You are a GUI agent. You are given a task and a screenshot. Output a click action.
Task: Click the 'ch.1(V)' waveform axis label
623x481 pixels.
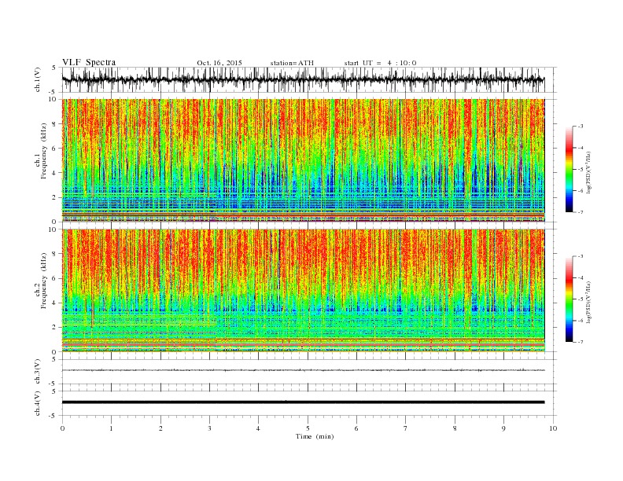[38, 79]
